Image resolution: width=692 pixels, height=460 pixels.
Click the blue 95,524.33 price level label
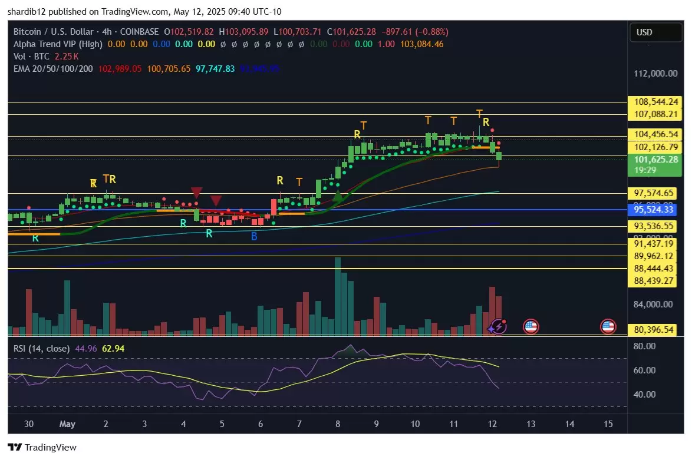[x=653, y=210]
